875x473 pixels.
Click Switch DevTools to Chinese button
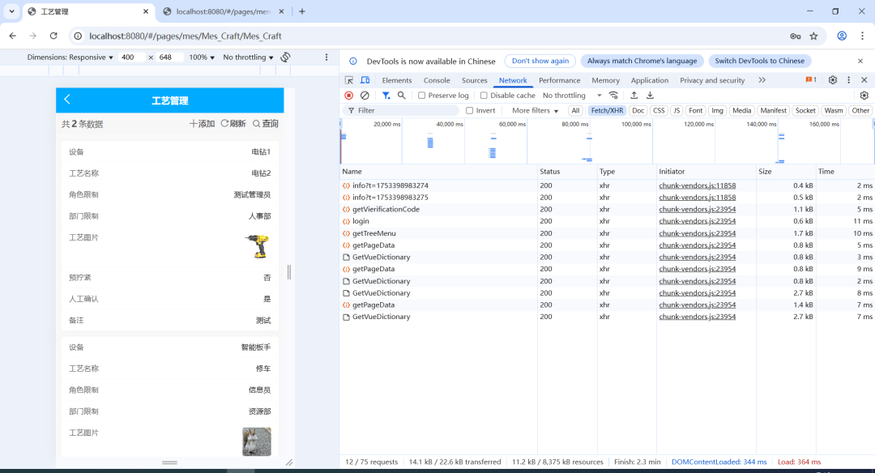pos(759,61)
